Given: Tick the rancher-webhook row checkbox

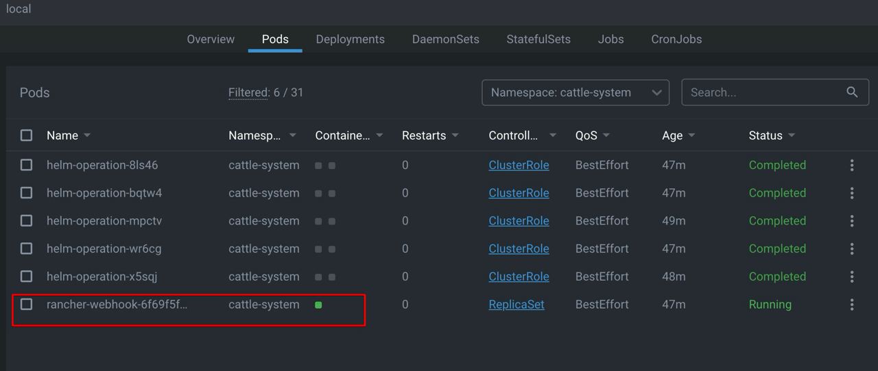Looking at the screenshot, I should click(26, 304).
